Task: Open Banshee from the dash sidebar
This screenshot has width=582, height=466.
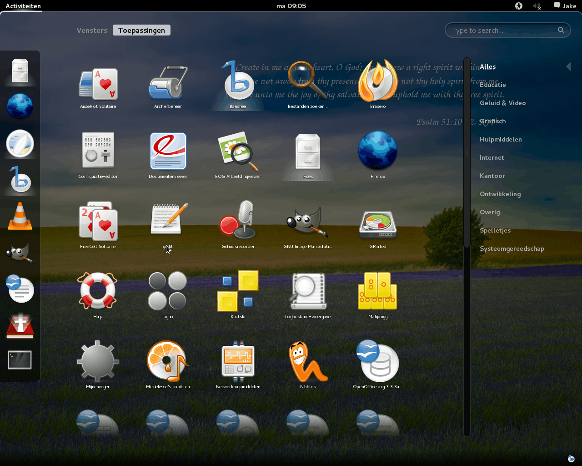Action: [20, 179]
